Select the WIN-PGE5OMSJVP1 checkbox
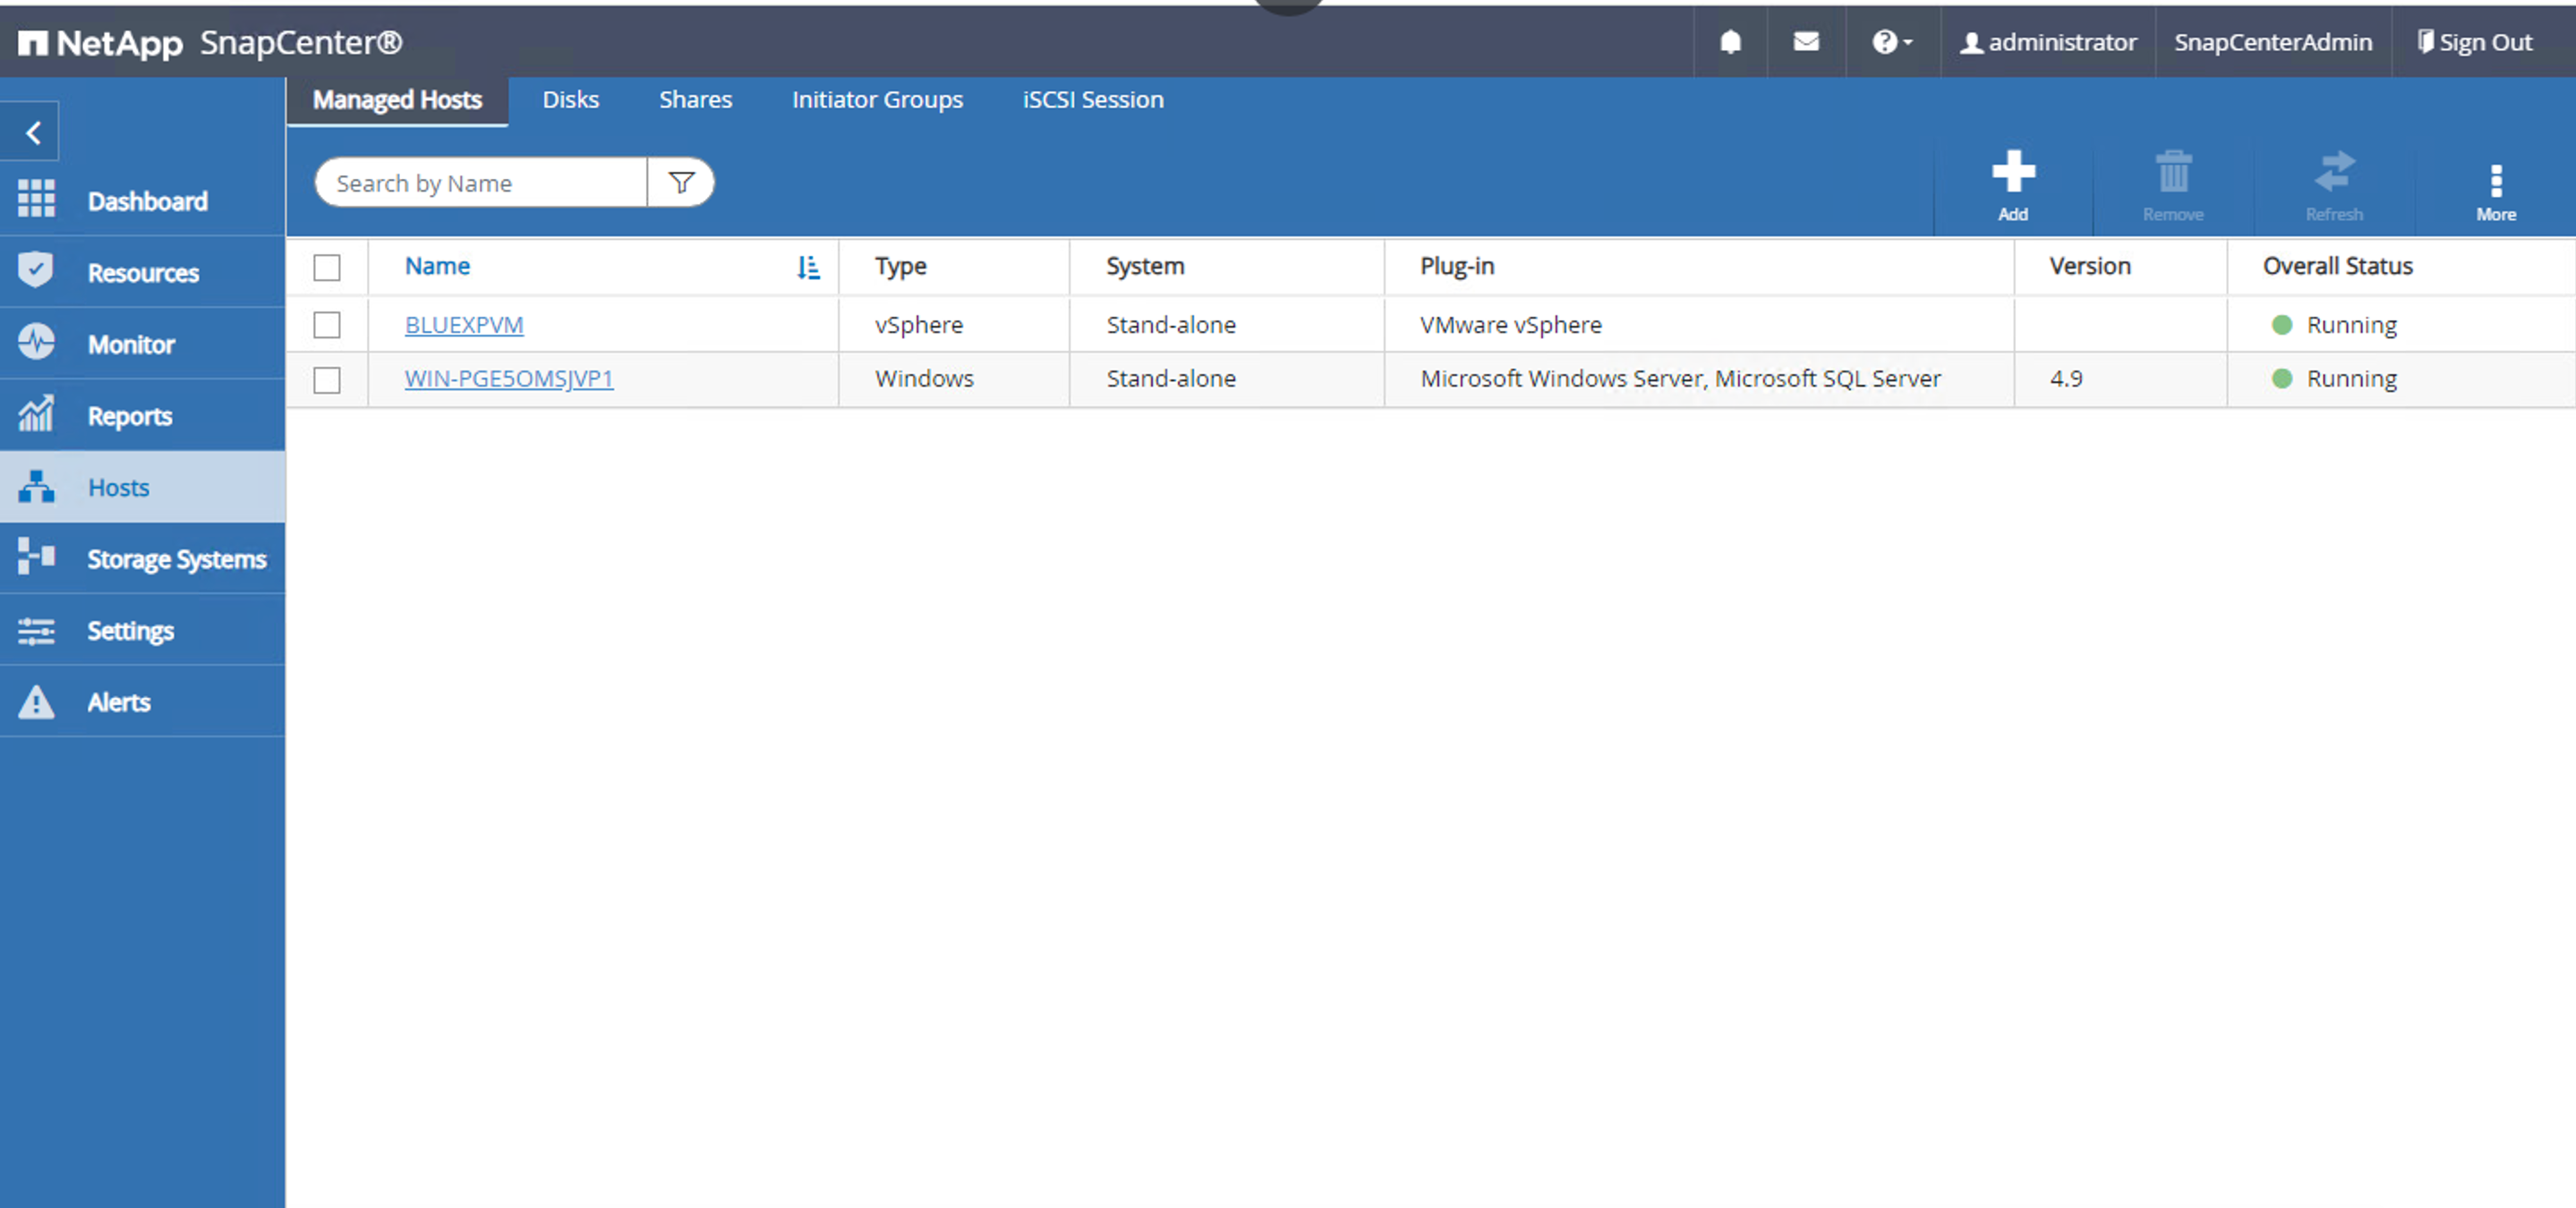This screenshot has width=2576, height=1208. [x=327, y=378]
